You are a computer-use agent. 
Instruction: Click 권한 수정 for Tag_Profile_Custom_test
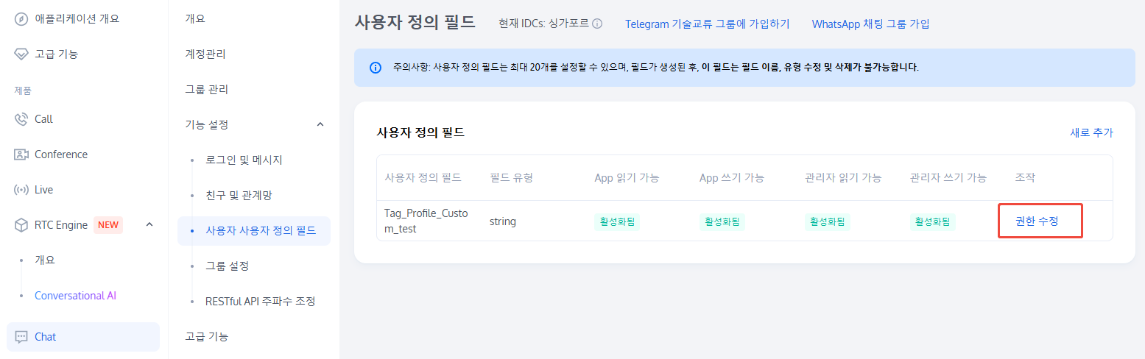pos(1037,221)
